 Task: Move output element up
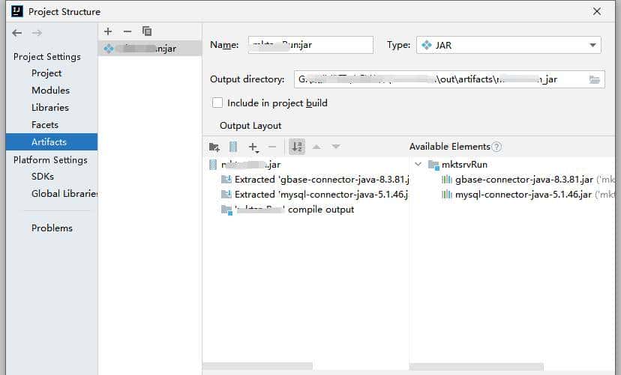pos(316,147)
